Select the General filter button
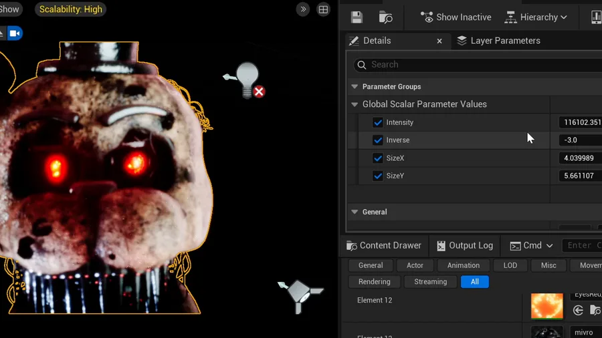Image resolution: width=602 pixels, height=338 pixels. (371, 265)
